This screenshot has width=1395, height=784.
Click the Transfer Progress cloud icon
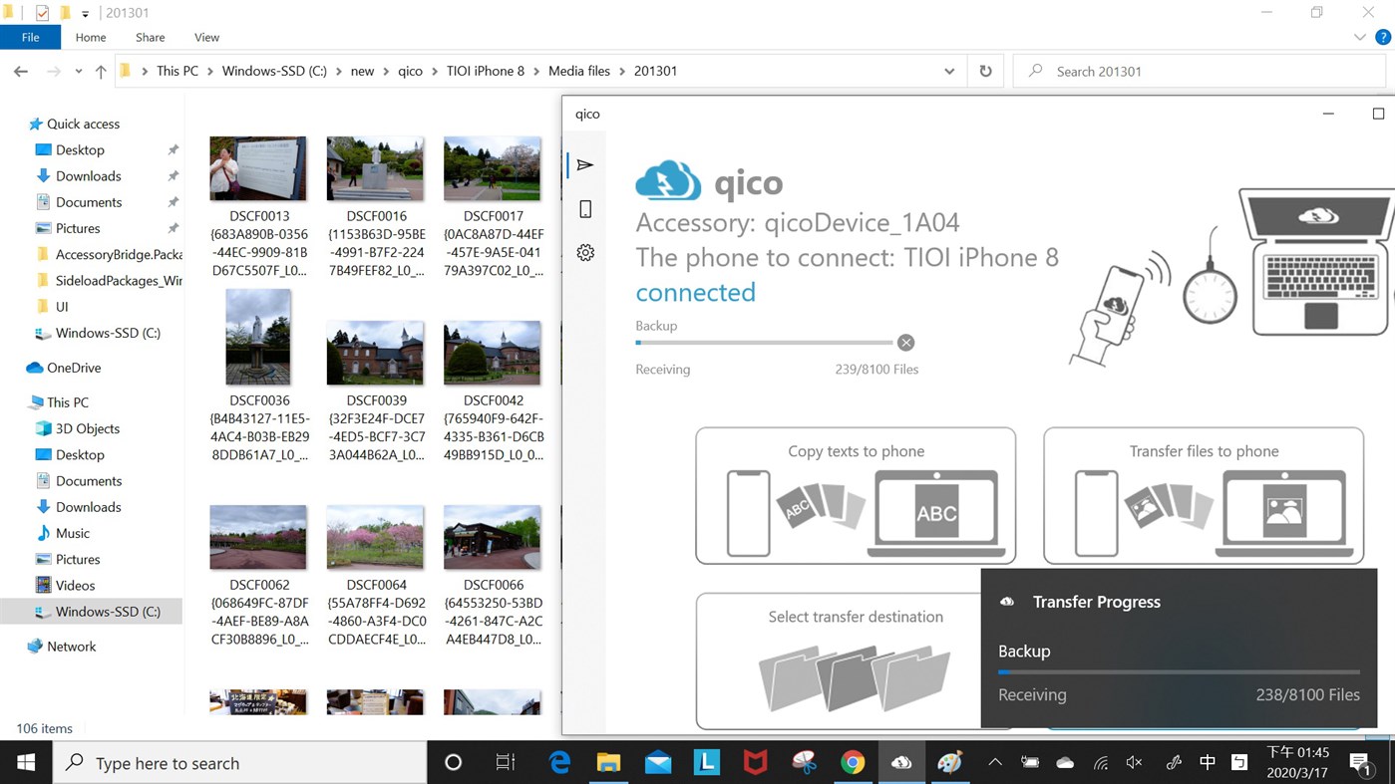[1006, 602]
